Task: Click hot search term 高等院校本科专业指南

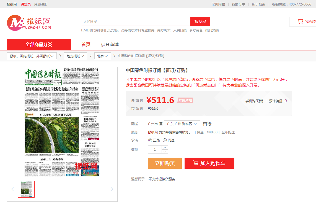Action: point(138,30)
